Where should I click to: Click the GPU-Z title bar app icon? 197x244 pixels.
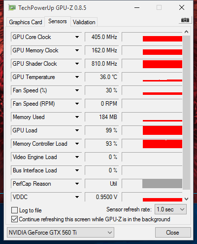pyautogui.click(x=12, y=8)
